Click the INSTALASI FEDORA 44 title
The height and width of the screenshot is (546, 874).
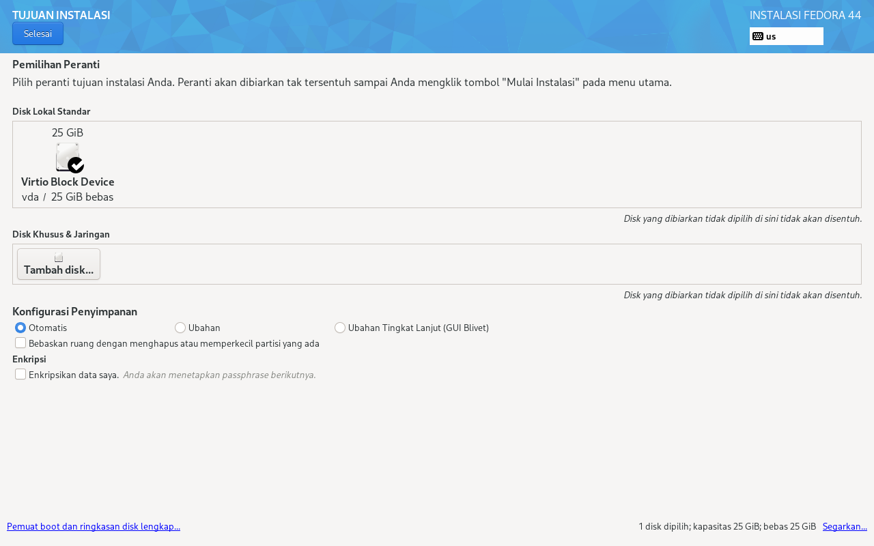pyautogui.click(x=806, y=15)
